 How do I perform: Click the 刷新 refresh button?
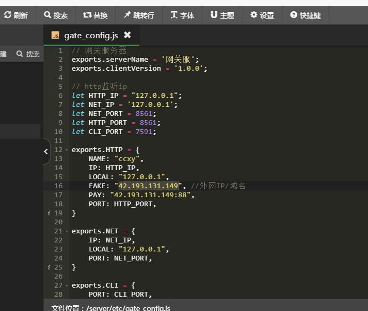pos(16,15)
